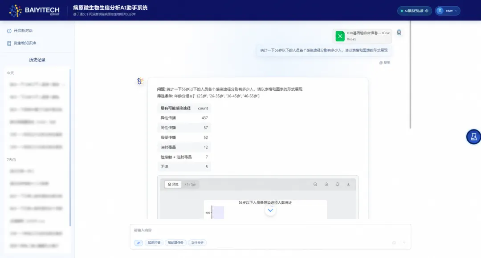Click the icon left of the send arrow
481x258 pixels.
(394, 243)
